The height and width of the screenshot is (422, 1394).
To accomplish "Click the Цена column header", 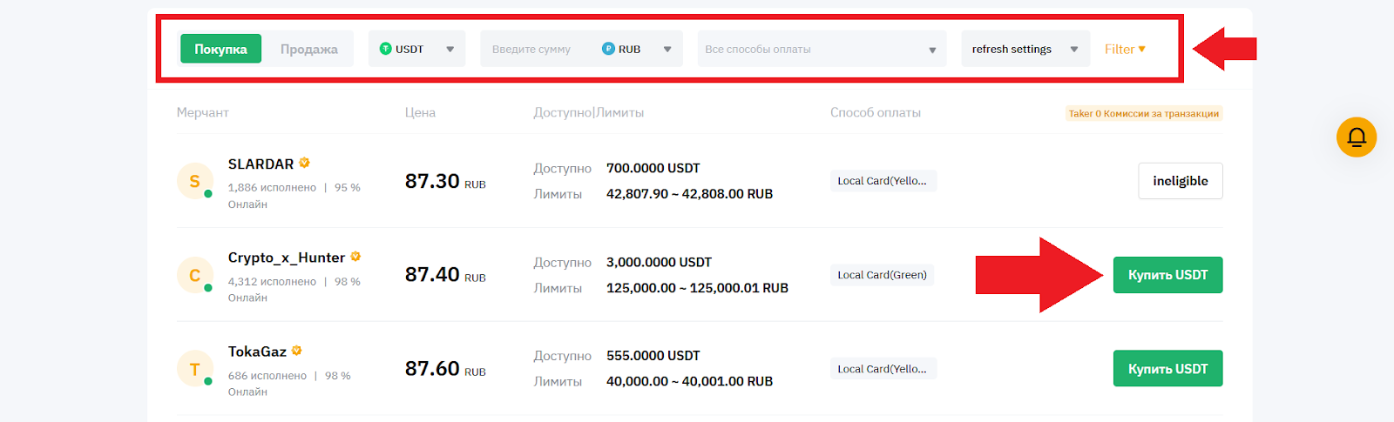I will pos(420,112).
